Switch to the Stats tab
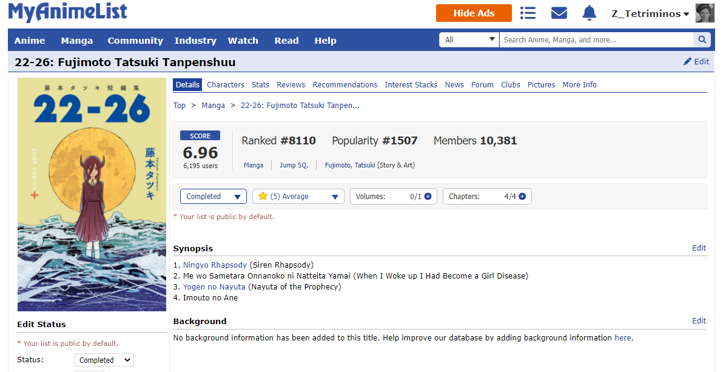The image size is (726, 372). point(260,85)
